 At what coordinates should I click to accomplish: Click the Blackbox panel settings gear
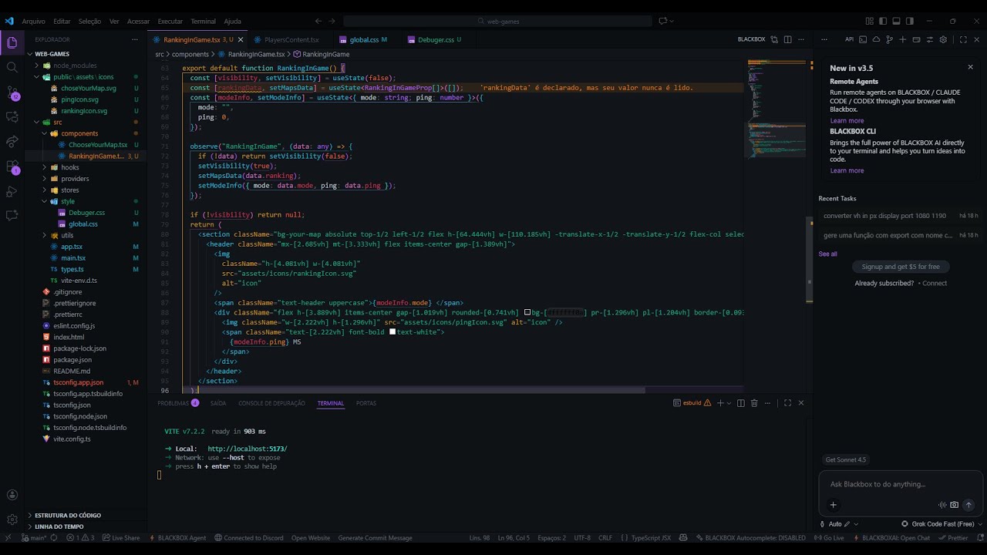tap(943, 39)
